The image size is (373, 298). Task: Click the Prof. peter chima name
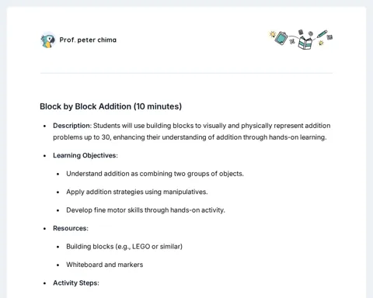(x=88, y=40)
